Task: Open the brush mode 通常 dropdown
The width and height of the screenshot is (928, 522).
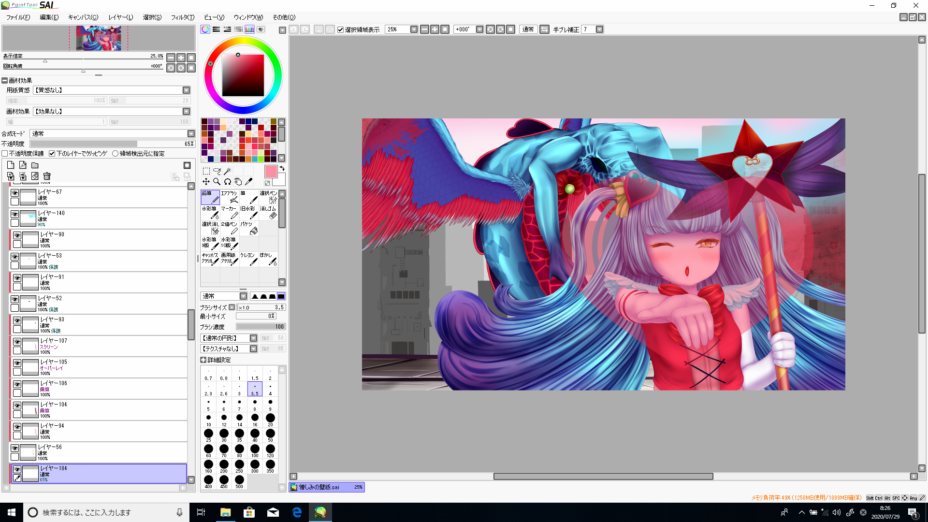Action: click(224, 296)
